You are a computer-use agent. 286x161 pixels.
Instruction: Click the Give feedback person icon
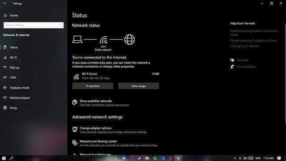(232, 67)
